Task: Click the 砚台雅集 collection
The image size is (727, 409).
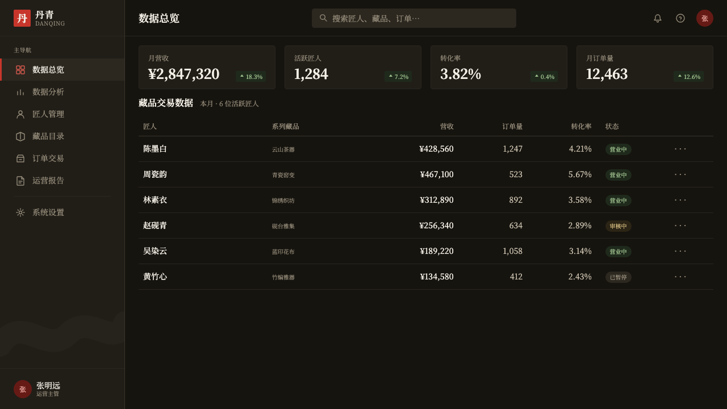Action: point(283,226)
